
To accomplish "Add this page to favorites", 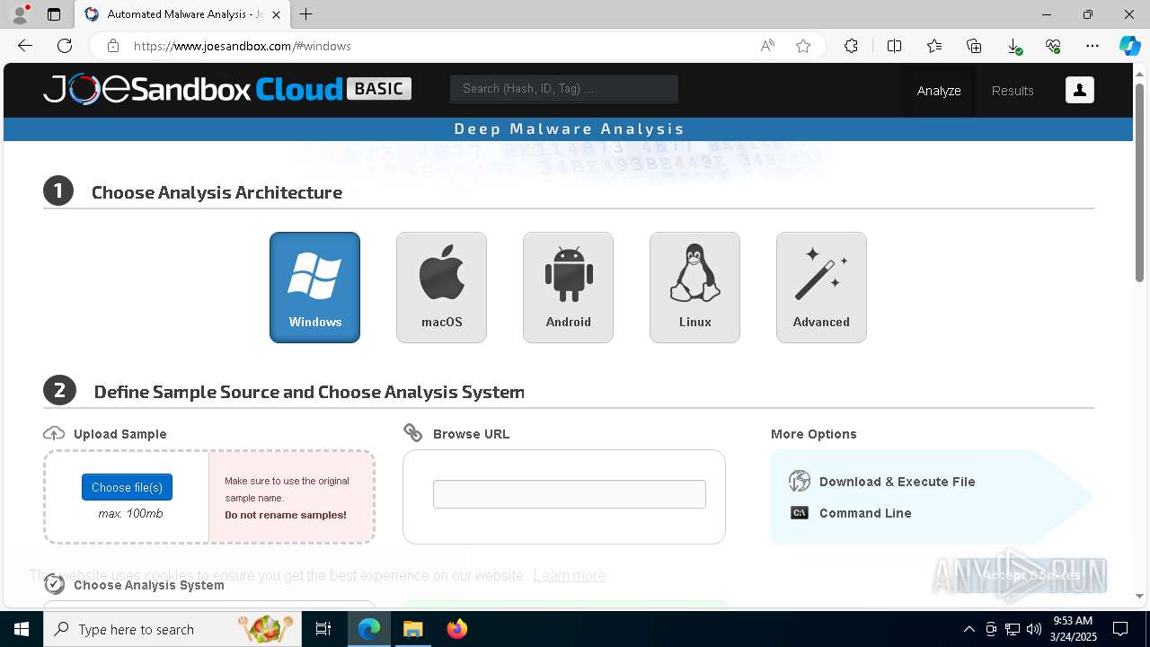I will click(803, 46).
